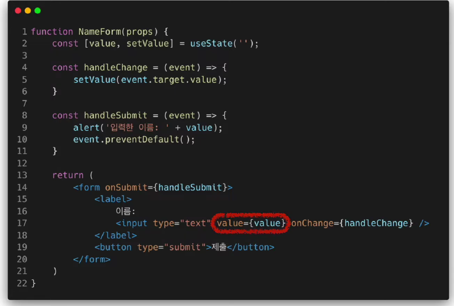Click the NameForm function name

pos(100,32)
